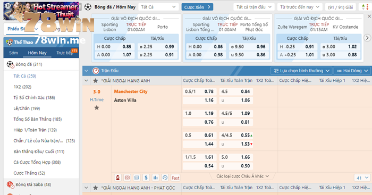Star the Giải Ngoại Hạng Anh league
Screen dimensions: 372x195
pyautogui.click(x=96, y=81)
